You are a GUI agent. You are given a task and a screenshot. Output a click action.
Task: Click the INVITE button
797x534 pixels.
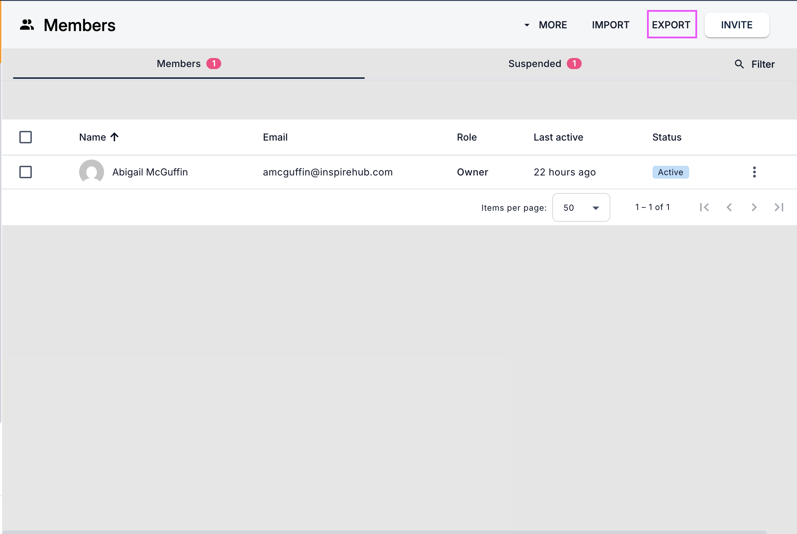click(x=737, y=25)
